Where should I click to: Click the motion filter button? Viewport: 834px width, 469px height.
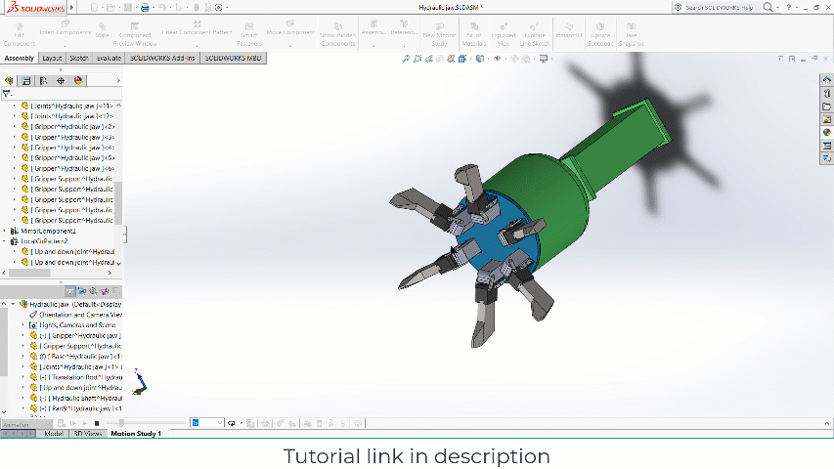[69, 291]
